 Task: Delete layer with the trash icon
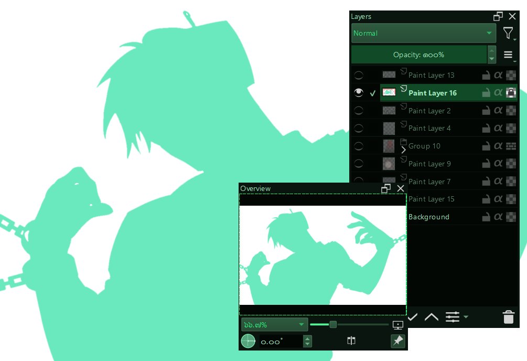click(x=509, y=317)
